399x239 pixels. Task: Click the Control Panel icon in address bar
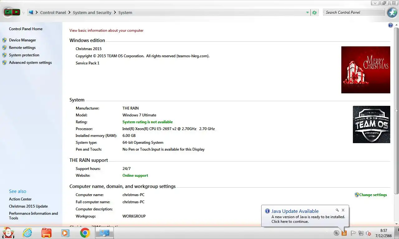31,12
